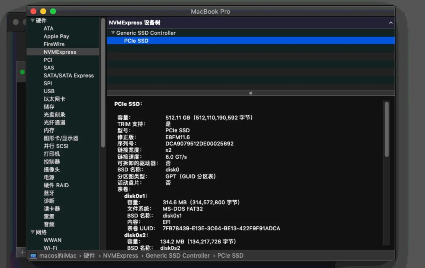The height and width of the screenshot is (268, 425).
Task: Select the Generic SSD Controller row
Action: click(251, 33)
